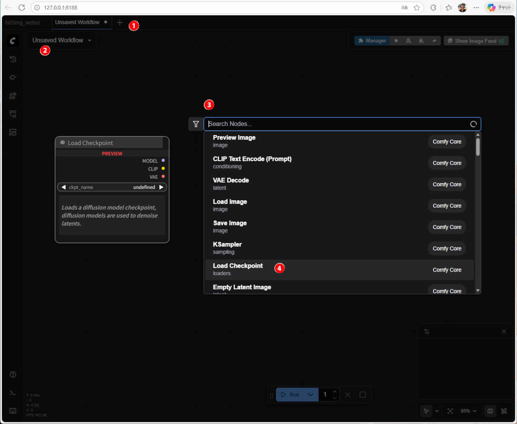Viewport: 517px width, 424px height.
Task: Switch to the txt2img_webui tab
Action: 23,23
